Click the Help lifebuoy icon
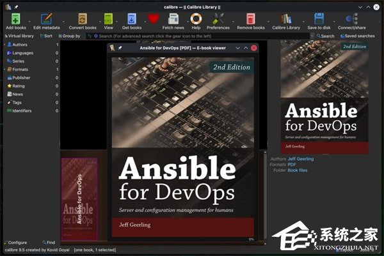Screen dimensions: 384x256 pos(196,19)
